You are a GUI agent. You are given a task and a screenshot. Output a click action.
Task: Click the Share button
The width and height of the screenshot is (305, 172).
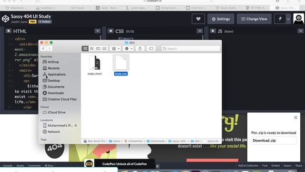[x=299, y=166]
